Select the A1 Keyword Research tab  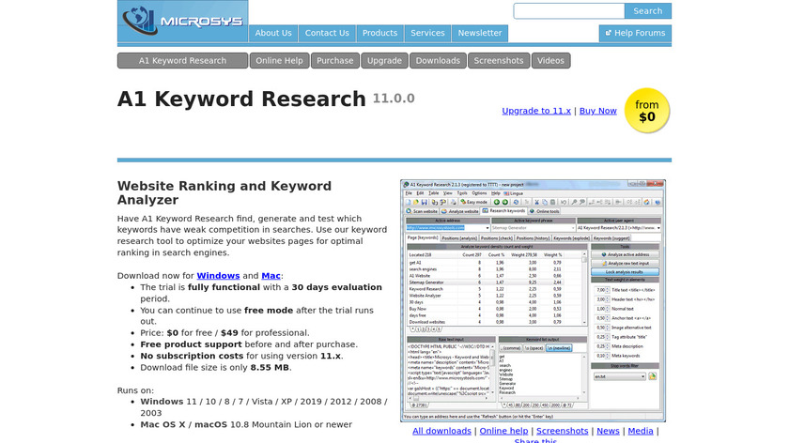pyautogui.click(x=182, y=60)
